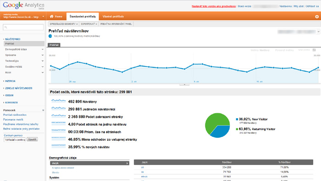Click the Odhlásiť sa link
The image size is (321, 181).
click(312, 6)
